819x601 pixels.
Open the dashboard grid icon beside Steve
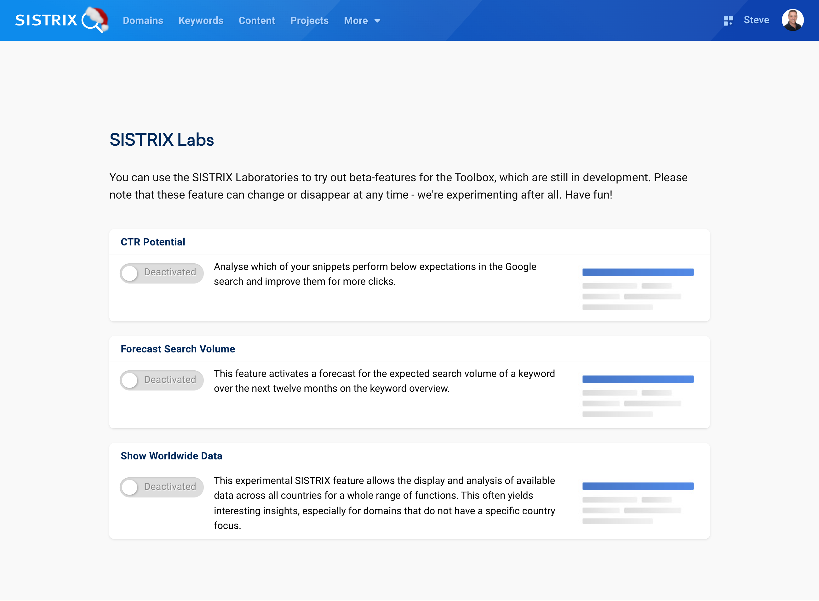(728, 21)
